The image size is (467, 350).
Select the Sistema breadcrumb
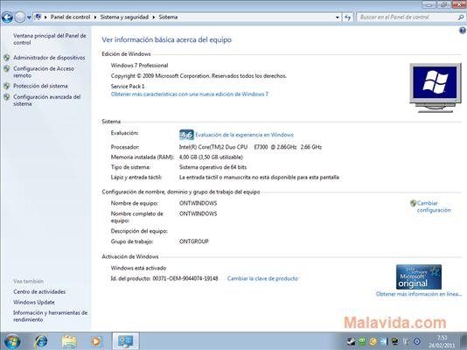click(168, 17)
